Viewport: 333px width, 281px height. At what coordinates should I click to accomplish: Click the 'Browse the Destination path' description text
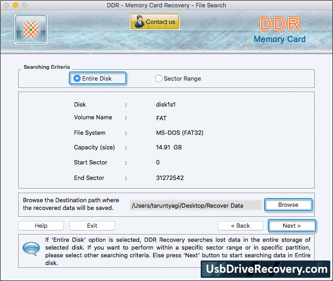point(71,204)
